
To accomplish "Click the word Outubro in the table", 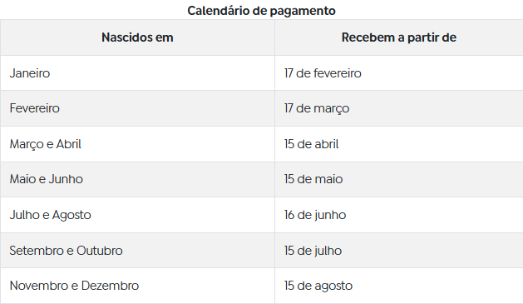I will (100, 251).
